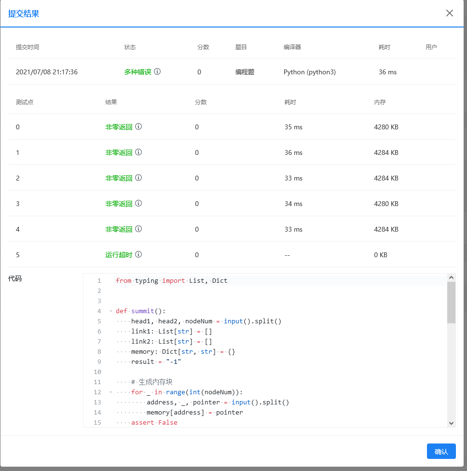Click info icon for test point 0 result
The image size is (467, 471).
(x=138, y=126)
